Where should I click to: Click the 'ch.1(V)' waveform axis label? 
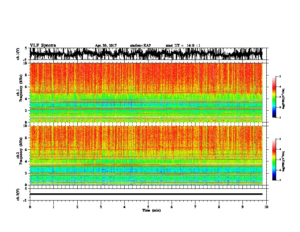[x=18, y=54]
